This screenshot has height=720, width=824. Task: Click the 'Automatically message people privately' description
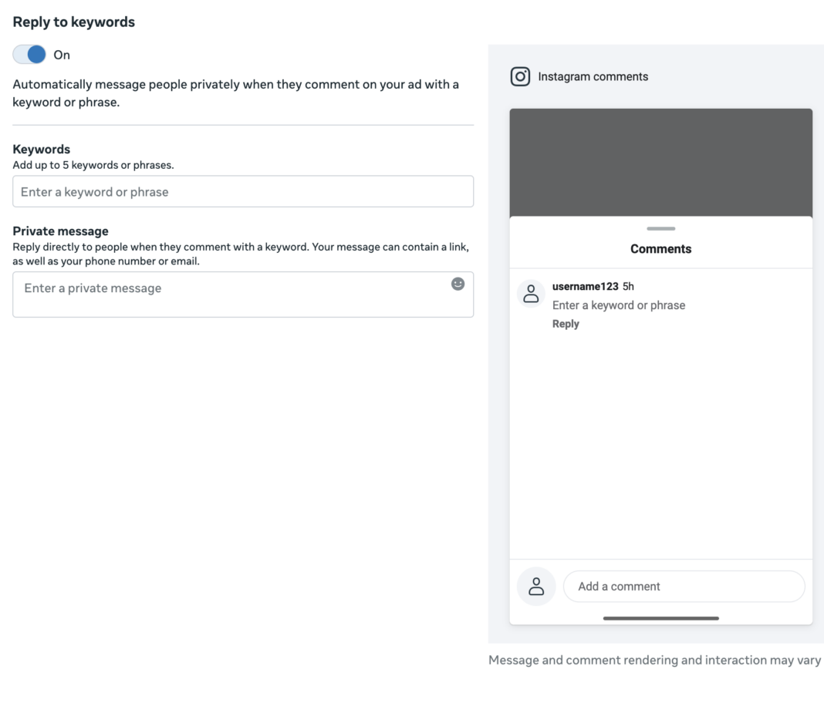[x=235, y=93]
